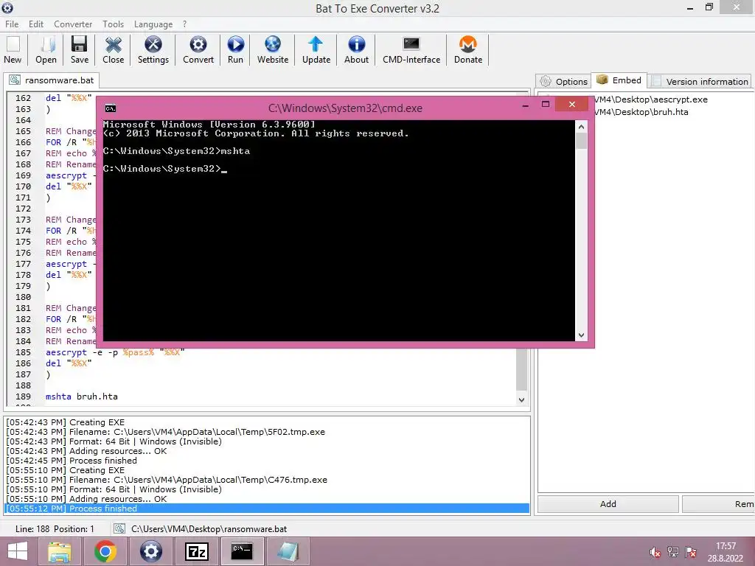The width and height of the screenshot is (755, 566).
Task: Click code line 185 aescrypt command
Action: [115, 352]
